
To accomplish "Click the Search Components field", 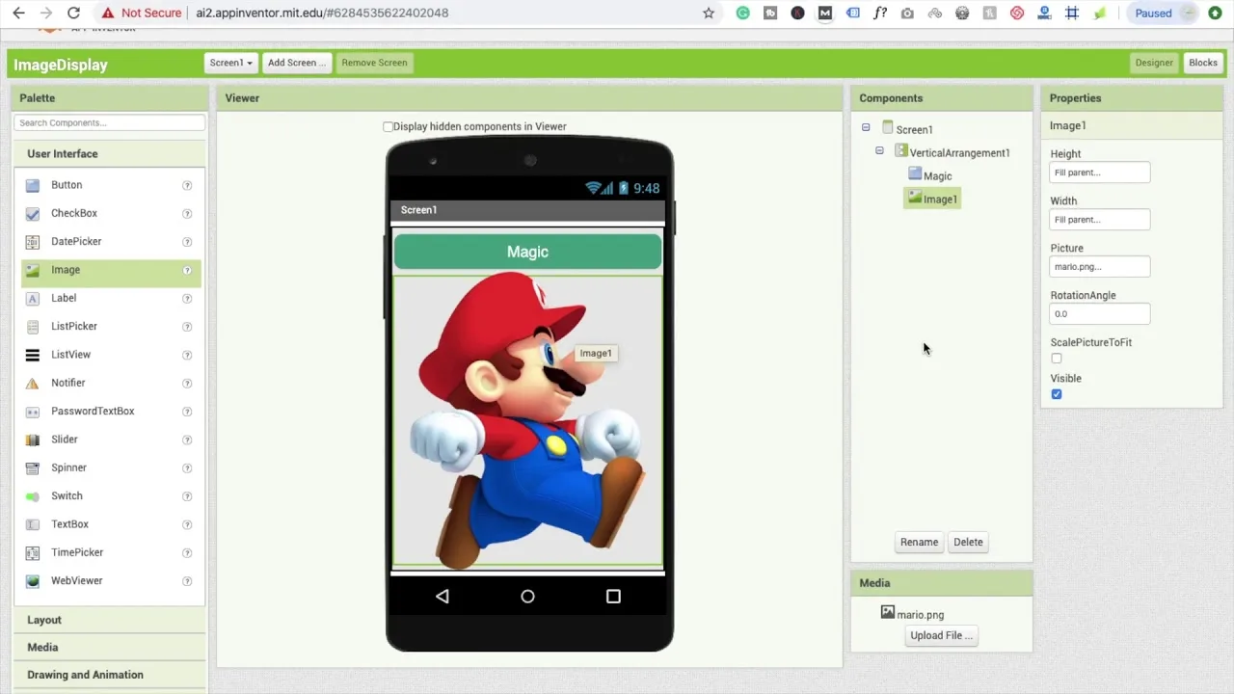I will pos(110,122).
